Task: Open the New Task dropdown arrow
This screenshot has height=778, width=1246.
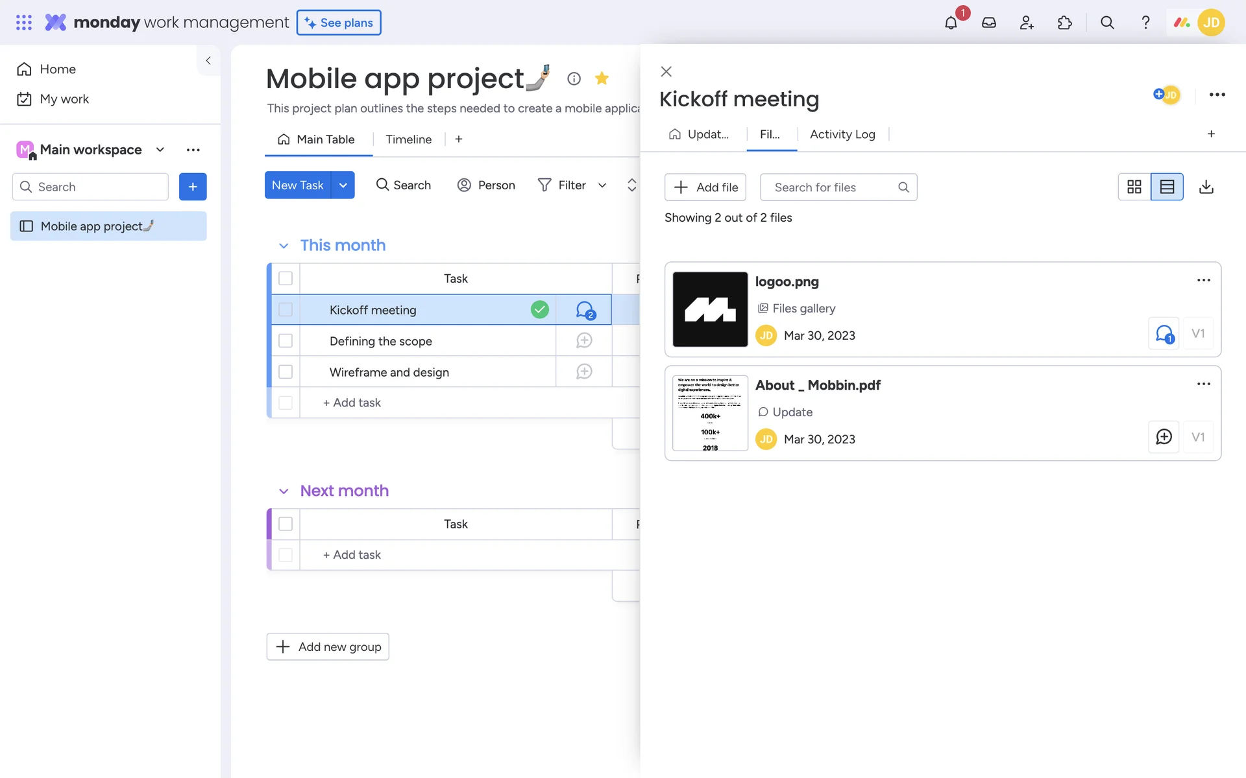Action: click(x=343, y=185)
